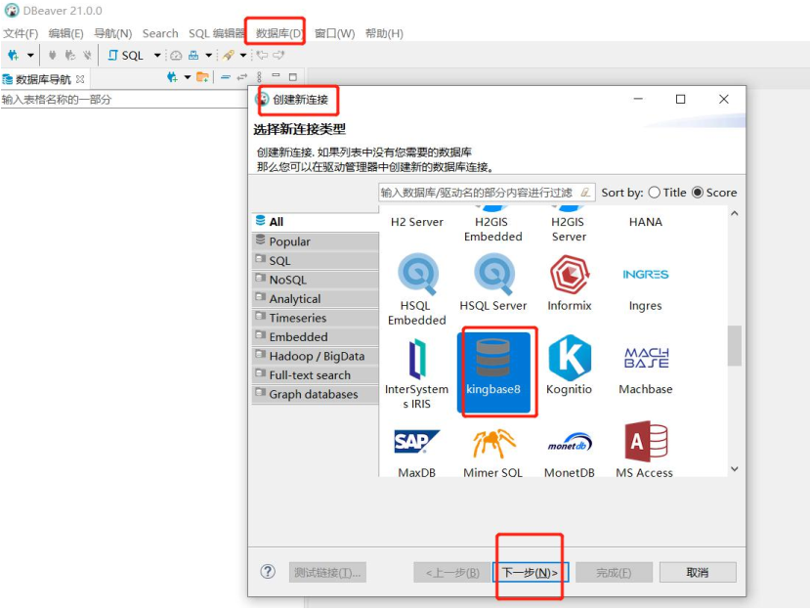Click the pen tool icon in toolbar
The image size is (810, 611).
pyautogui.click(x=229, y=56)
